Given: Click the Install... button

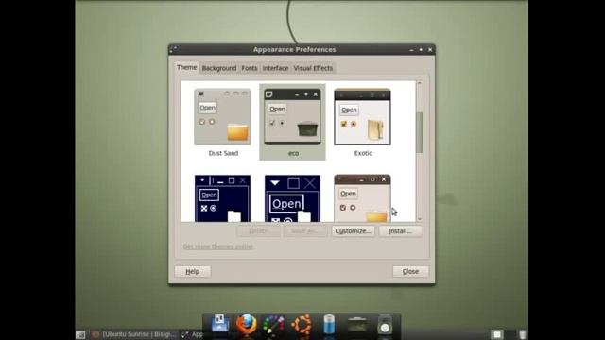Looking at the screenshot, I should pyautogui.click(x=400, y=230).
